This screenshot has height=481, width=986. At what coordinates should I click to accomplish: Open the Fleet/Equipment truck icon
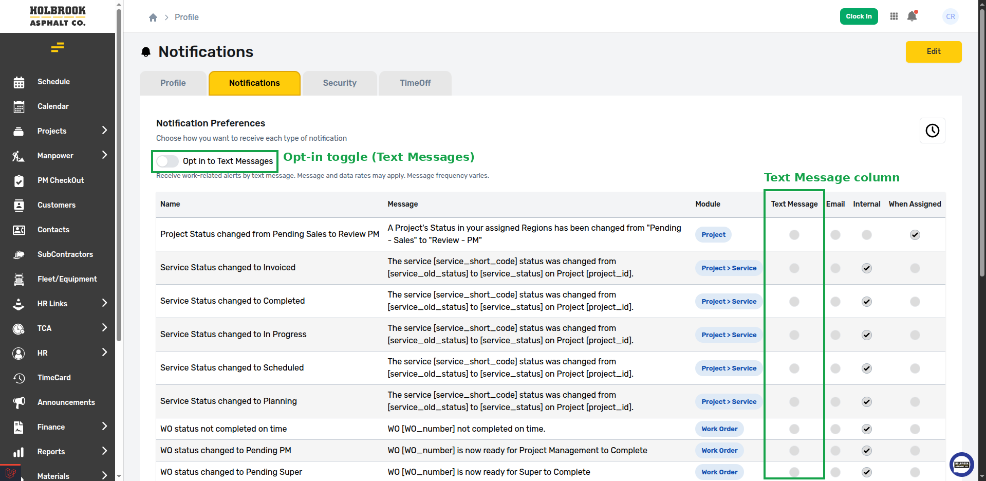(19, 280)
